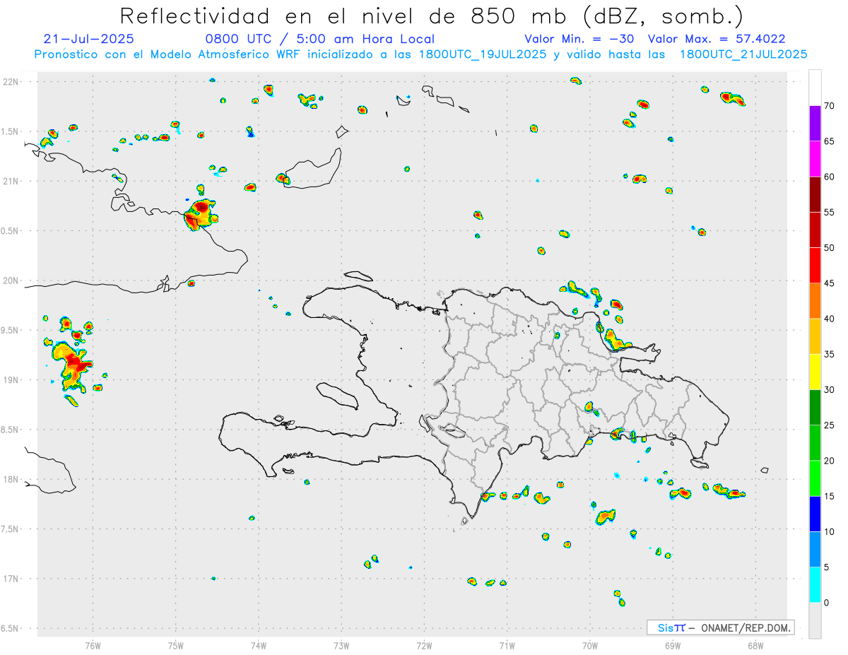848x655 pixels.
Task: Click the colorbar label '15'
Action: [x=829, y=496]
